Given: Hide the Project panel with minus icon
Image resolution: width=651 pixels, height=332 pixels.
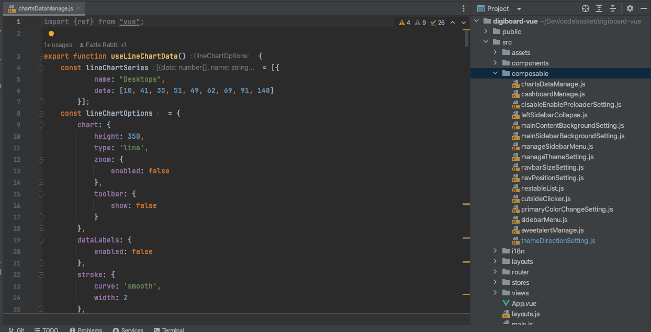Looking at the screenshot, I should (x=644, y=8).
